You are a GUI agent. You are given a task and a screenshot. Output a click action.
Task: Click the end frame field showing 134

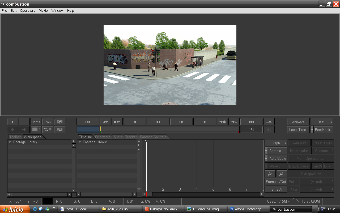(252, 130)
